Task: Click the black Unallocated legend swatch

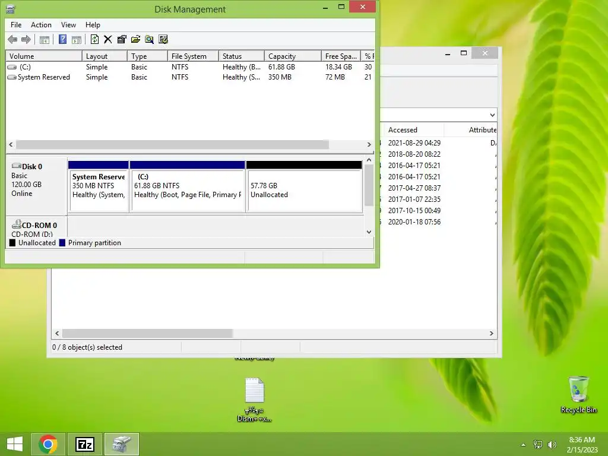Action: coord(12,243)
